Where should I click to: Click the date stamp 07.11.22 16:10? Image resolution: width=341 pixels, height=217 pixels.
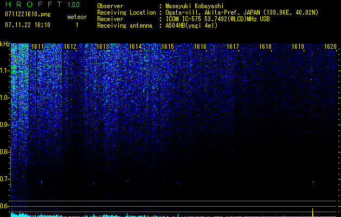pos(28,25)
